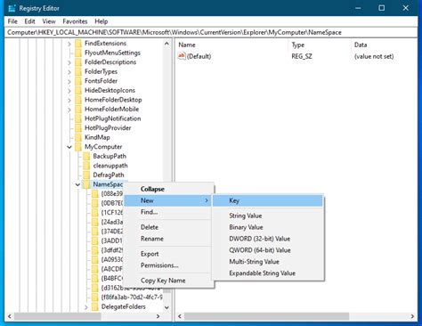Viewport: 422px width, 326px height.
Task: Expand the FindExtensions key
Action: click(x=69, y=44)
